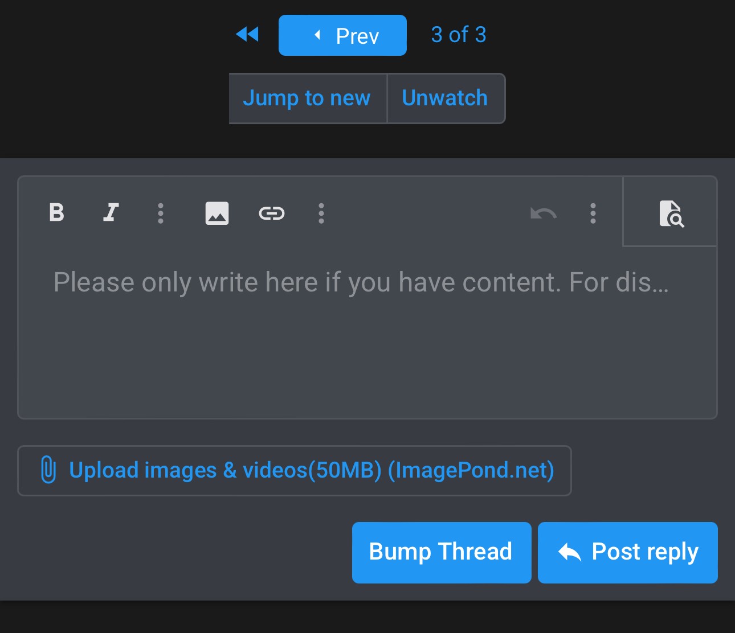735x633 pixels.
Task: Expand more text formatting options after Italic
Action: [161, 213]
